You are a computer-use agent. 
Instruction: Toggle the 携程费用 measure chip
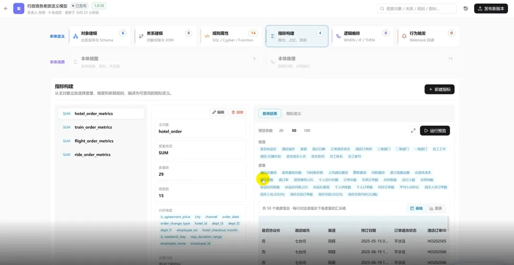[360, 172]
